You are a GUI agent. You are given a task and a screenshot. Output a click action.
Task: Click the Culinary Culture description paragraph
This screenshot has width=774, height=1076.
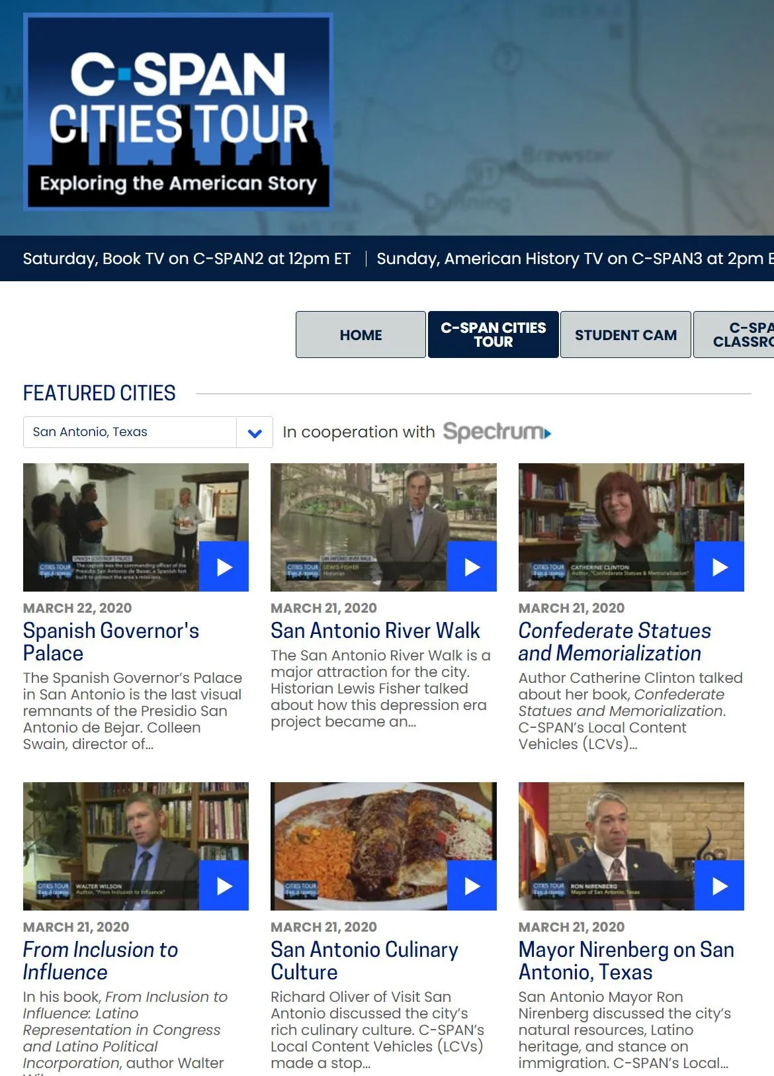pos(377,1030)
